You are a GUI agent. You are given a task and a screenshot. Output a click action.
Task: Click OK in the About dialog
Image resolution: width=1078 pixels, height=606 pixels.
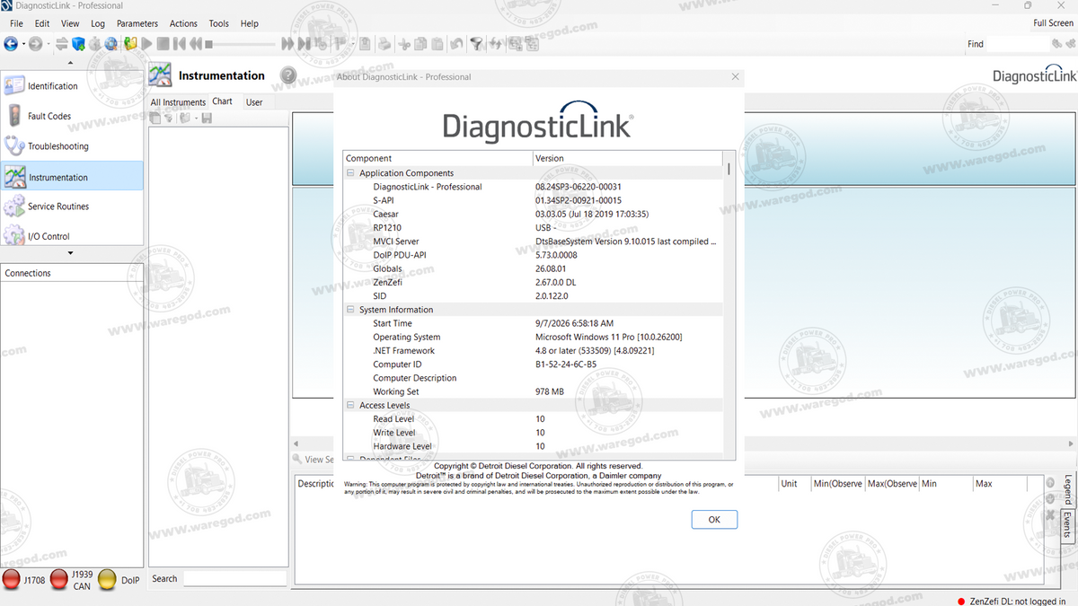point(714,520)
